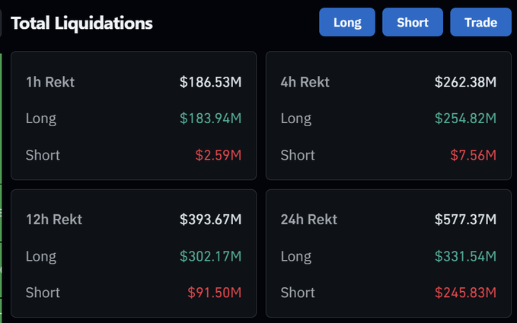Screen dimensions: 517x323
Task: Select the 4h Rekt total $262.38M
Action: pyautogui.click(x=465, y=82)
